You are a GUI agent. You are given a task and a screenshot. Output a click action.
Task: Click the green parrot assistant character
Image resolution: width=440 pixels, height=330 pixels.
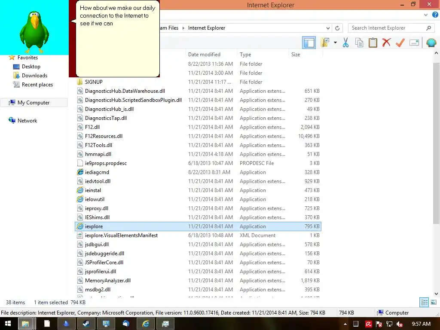coord(34,32)
